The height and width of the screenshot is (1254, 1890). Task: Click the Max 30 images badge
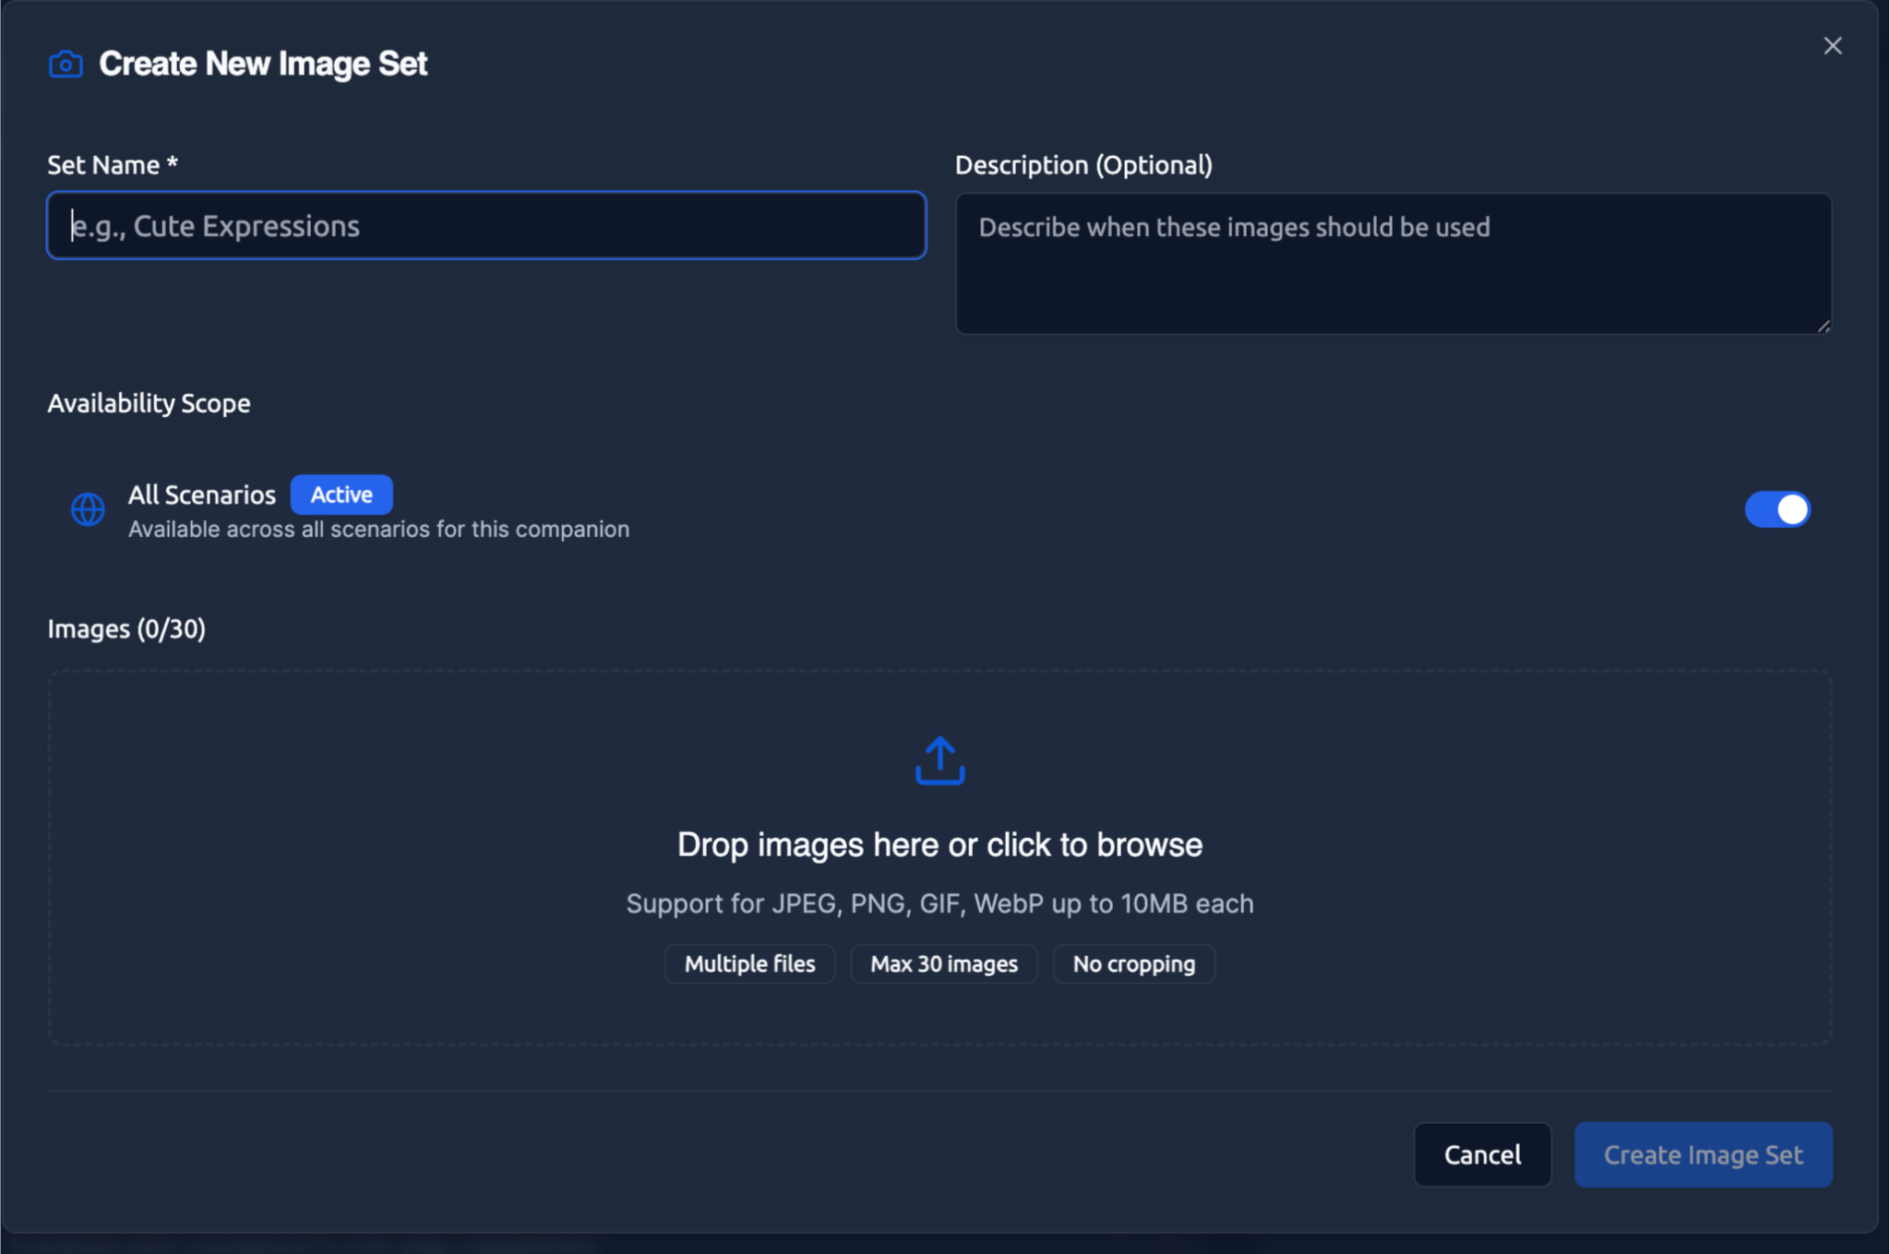coord(943,963)
